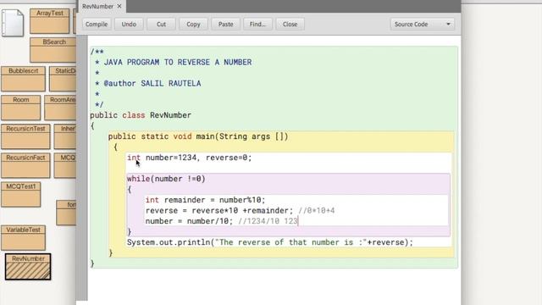This screenshot has width=542, height=305.
Task: Select the RecursionFact class box
Action: click(x=25, y=166)
